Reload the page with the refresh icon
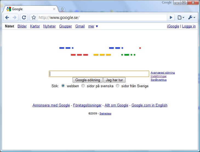The image size is (200, 152). click(24, 18)
